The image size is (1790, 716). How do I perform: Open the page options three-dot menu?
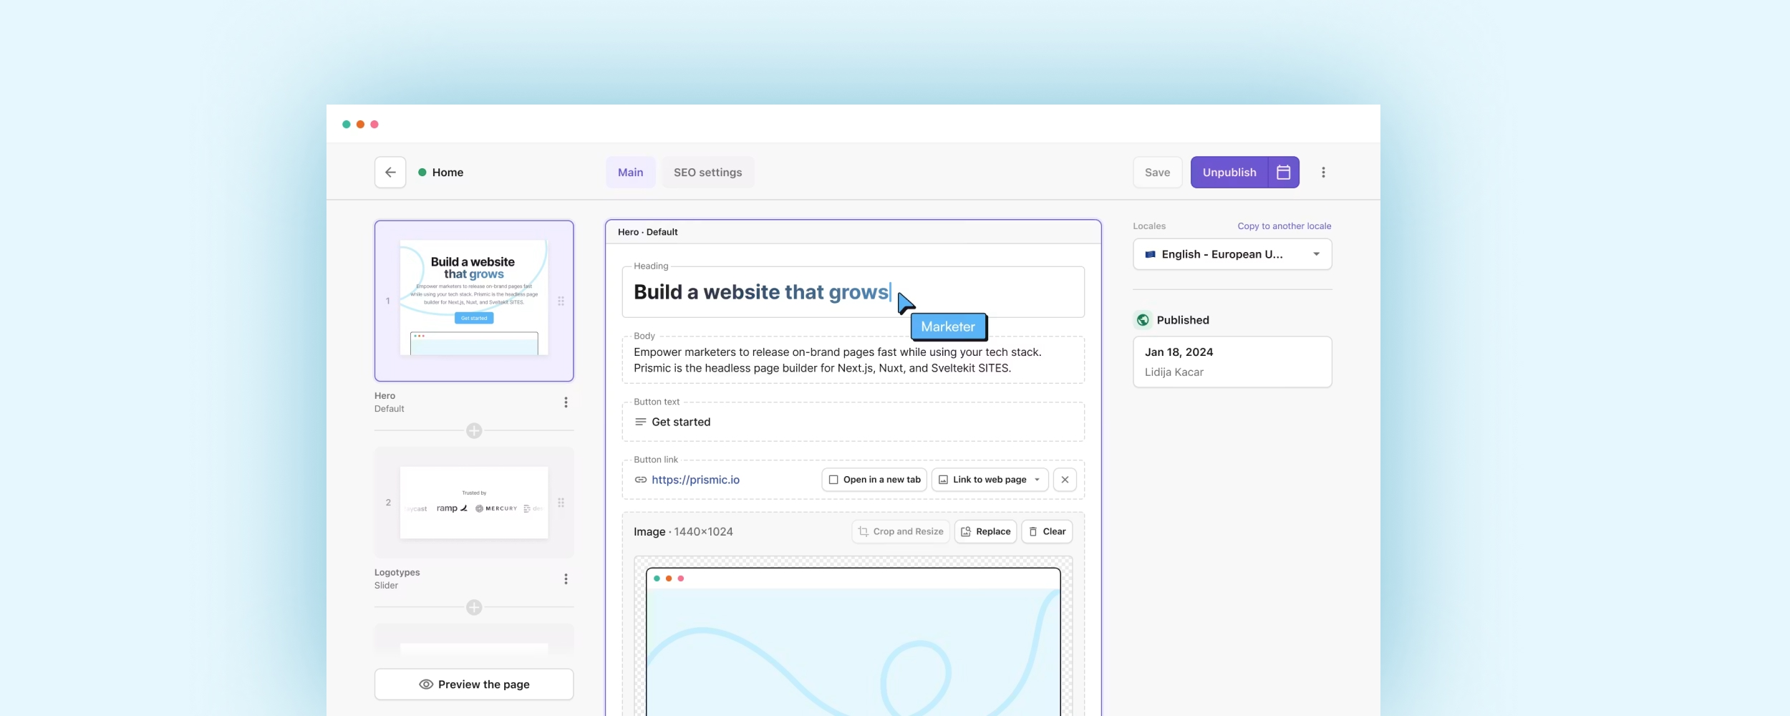click(x=1323, y=173)
